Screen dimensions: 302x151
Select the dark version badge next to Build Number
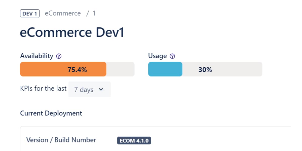[134, 140]
